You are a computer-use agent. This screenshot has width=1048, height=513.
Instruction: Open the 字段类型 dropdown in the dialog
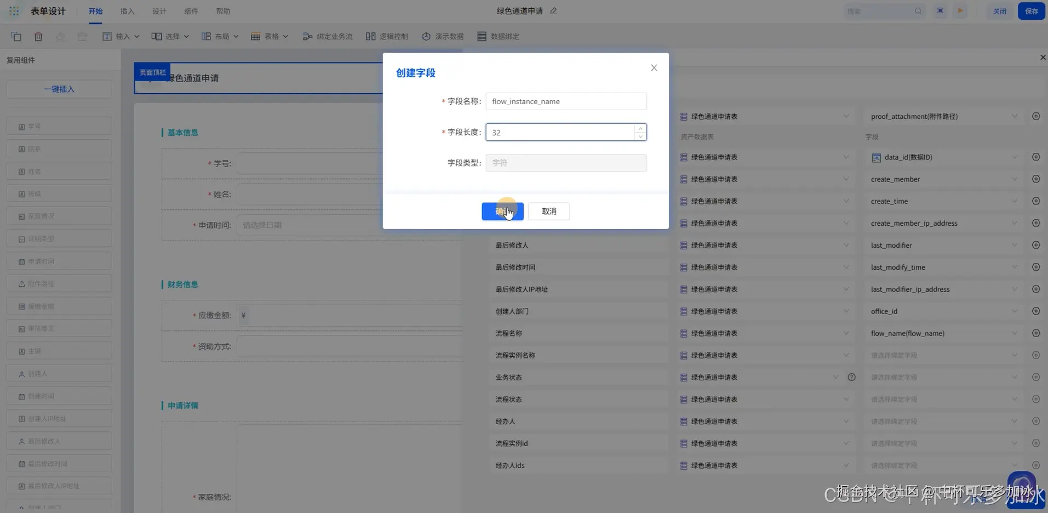click(566, 163)
